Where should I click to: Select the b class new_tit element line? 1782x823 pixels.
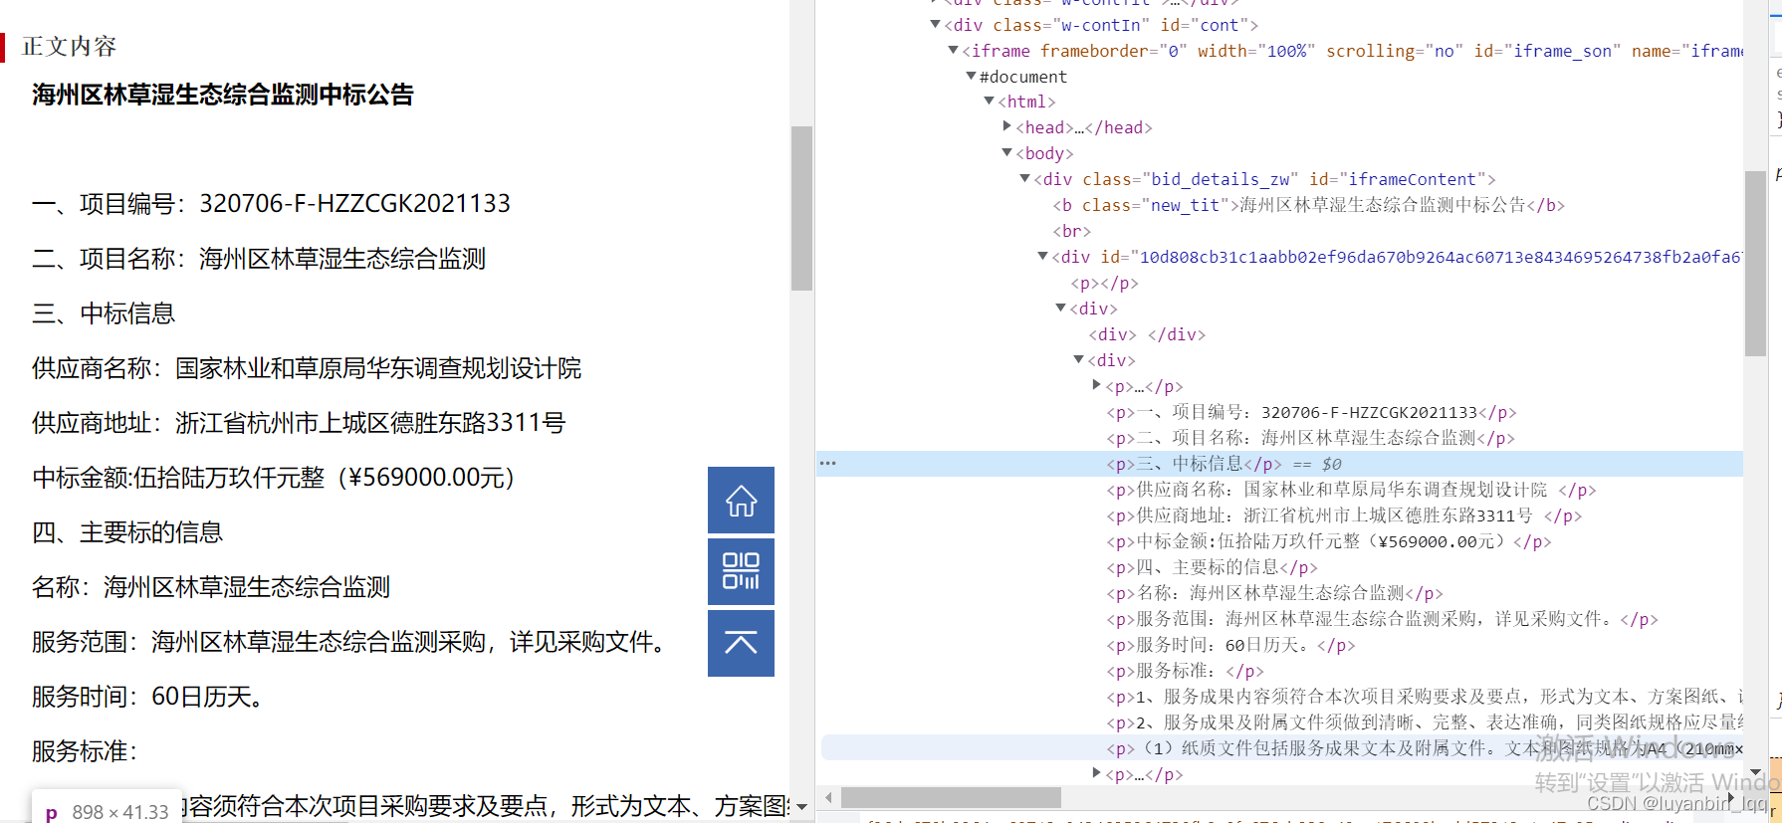point(1309,205)
